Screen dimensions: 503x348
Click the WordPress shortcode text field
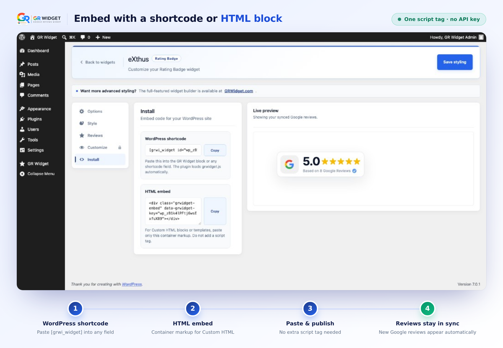(x=174, y=151)
